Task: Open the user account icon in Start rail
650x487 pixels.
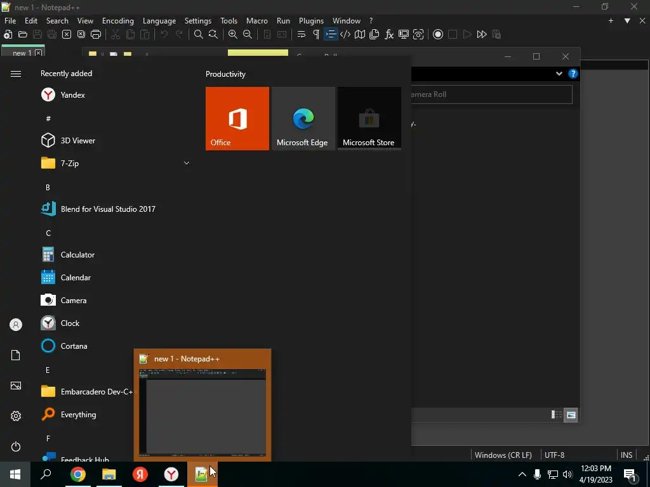Action: click(16, 325)
